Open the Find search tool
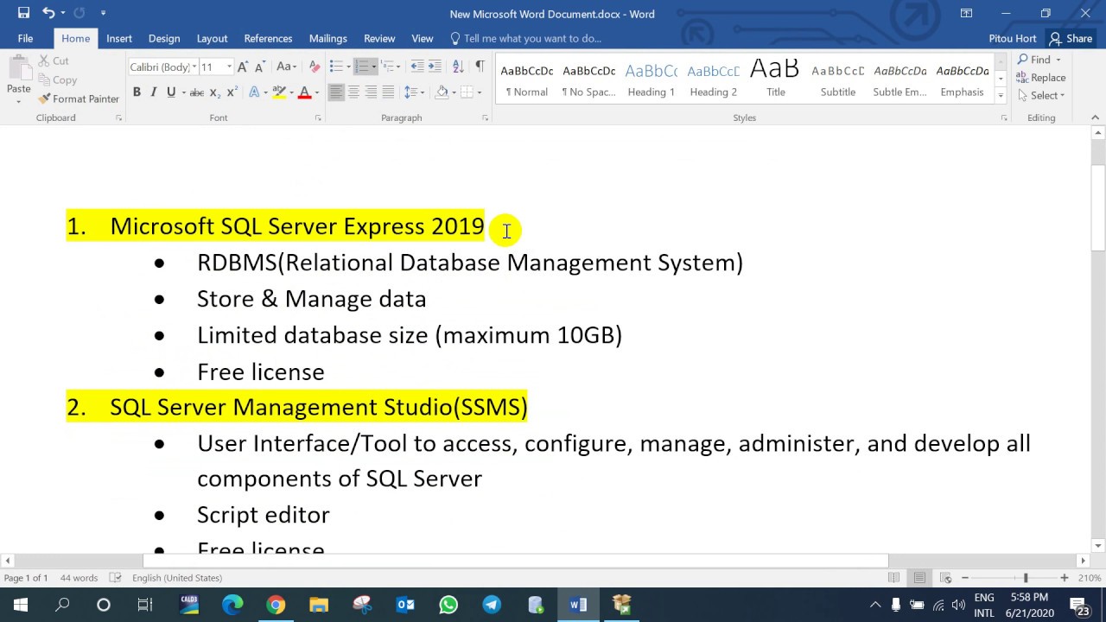The width and height of the screenshot is (1106, 622). (1039, 60)
